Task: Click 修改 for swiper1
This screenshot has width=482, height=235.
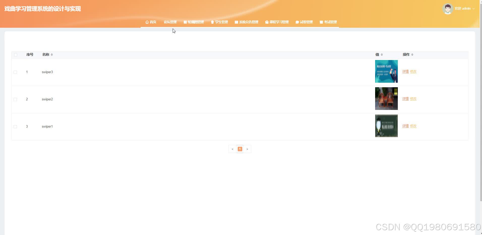Action: [413, 126]
